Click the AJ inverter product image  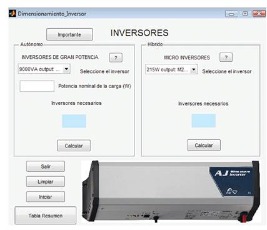pos(171,192)
